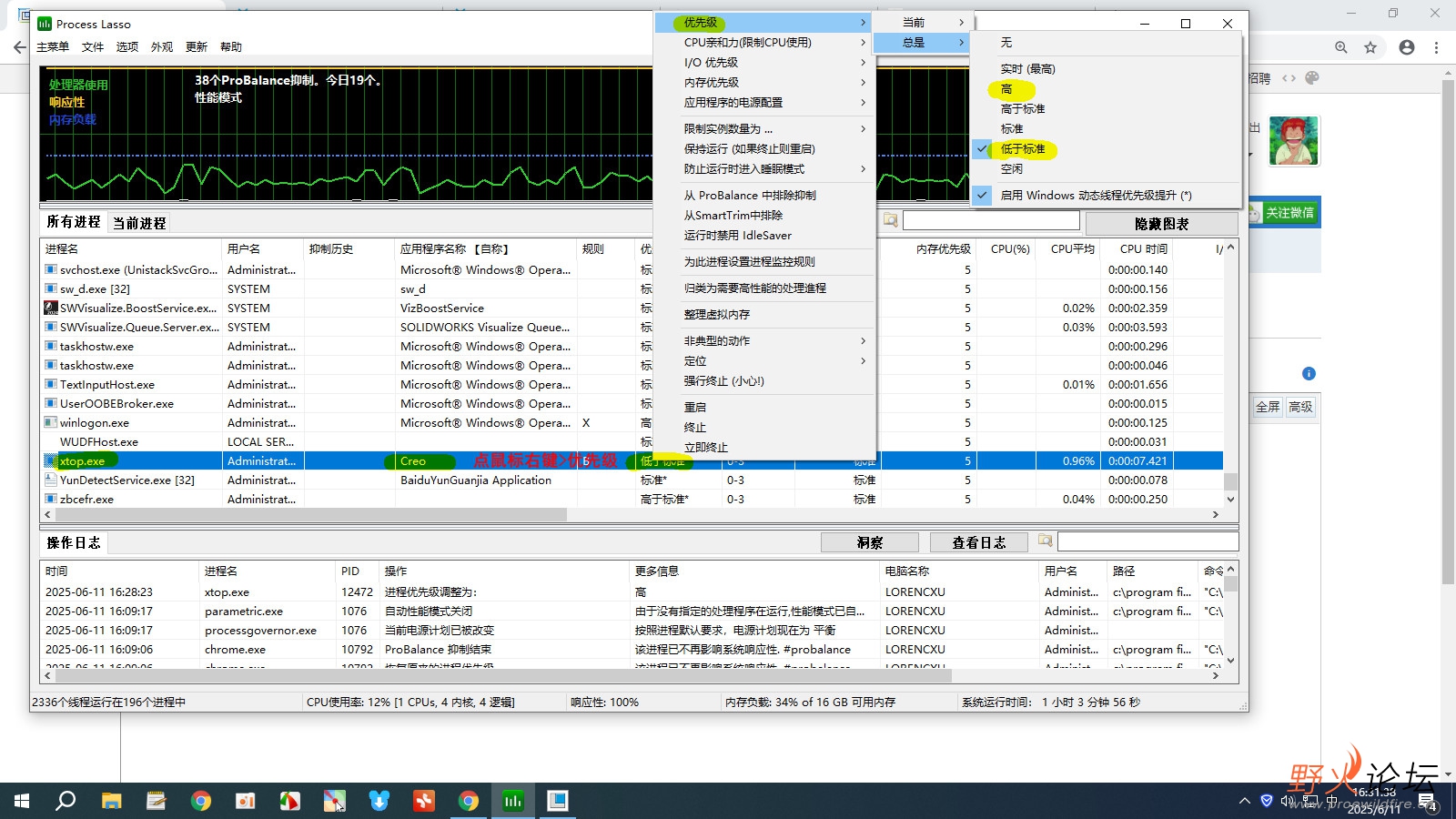1456x819 pixels.
Task: Focus the action log filter field
Action: coord(1148,541)
